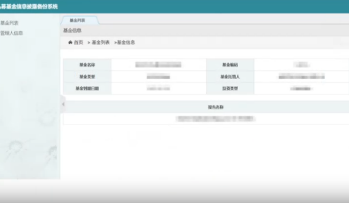
Task: Collapse the left sidebar using the arrow handle
Action: (x=63, y=104)
